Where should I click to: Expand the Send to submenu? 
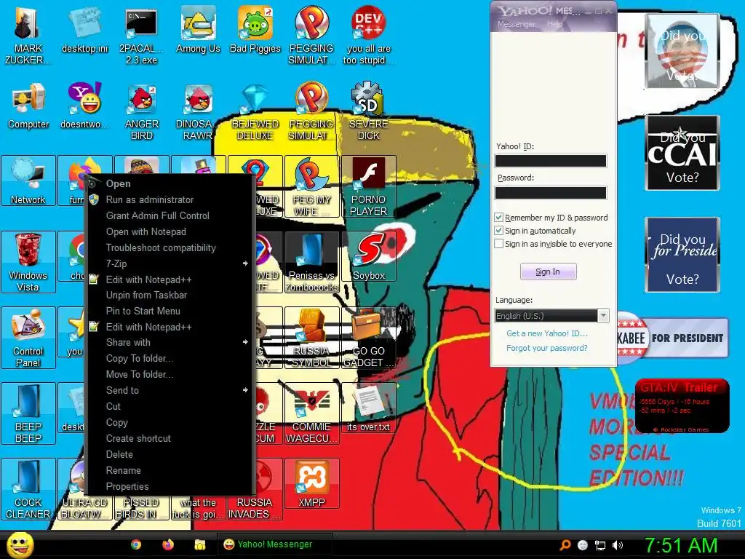(x=170, y=390)
